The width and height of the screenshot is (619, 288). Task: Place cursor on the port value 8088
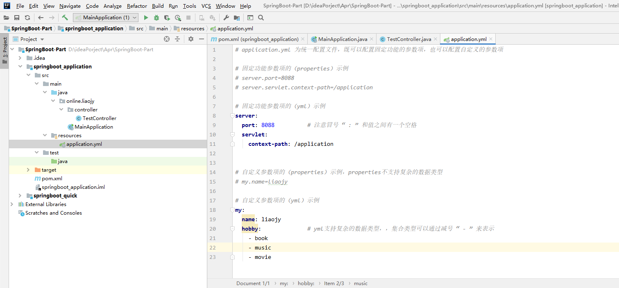coord(268,125)
